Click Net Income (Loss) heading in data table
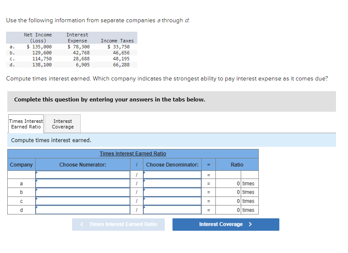Screen dimensions: 348x253 tap(38, 38)
